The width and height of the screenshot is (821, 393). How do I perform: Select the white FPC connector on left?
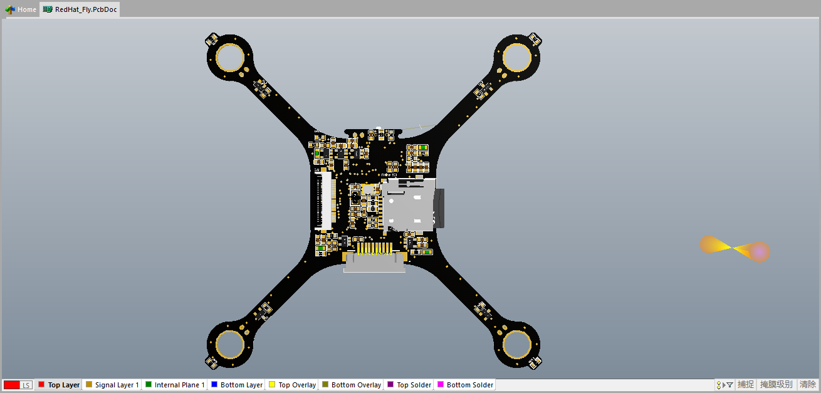[325, 200]
